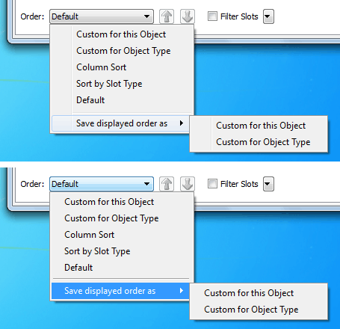Open the Filter Slots dropdown arrow in the top panel
The height and width of the screenshot is (329, 340).
coord(268,16)
